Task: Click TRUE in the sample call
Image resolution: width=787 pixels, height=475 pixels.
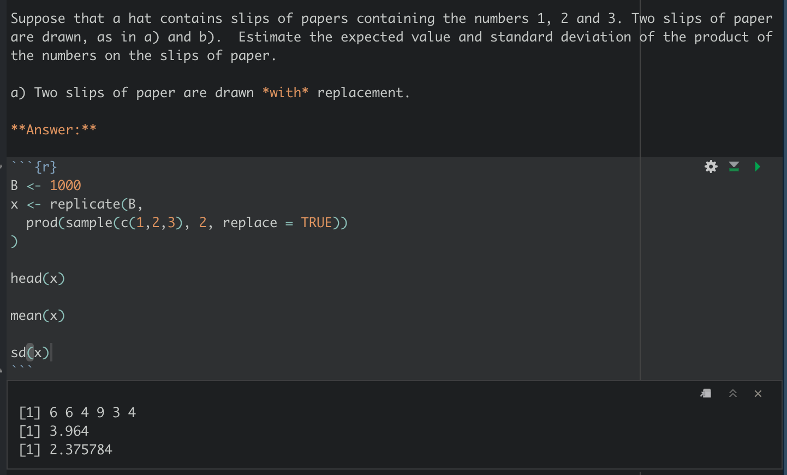Action: [x=317, y=223]
